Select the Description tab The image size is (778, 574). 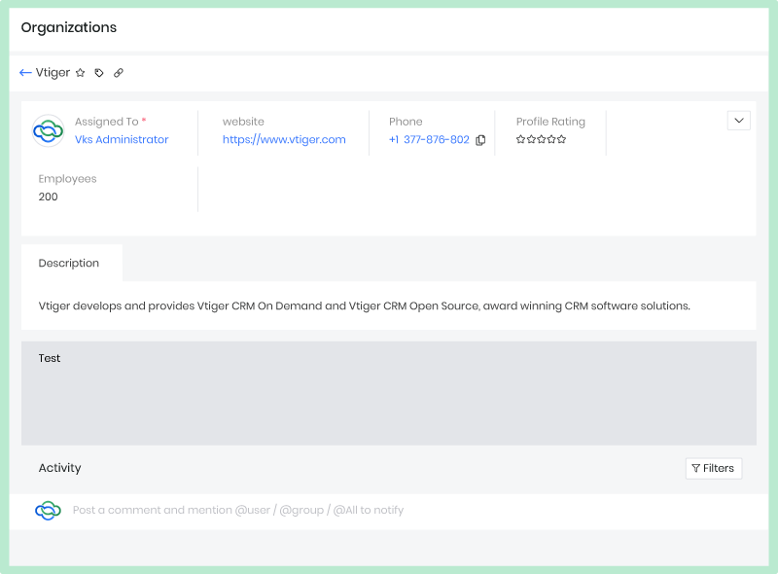[69, 264]
